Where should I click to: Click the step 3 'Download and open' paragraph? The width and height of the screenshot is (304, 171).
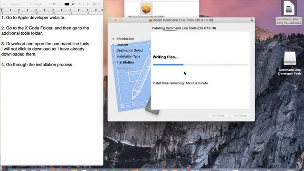[46, 49]
